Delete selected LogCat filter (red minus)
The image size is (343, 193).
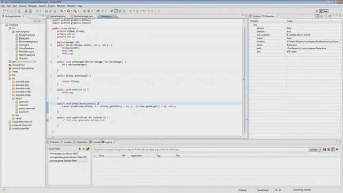pyautogui.click(x=84, y=149)
